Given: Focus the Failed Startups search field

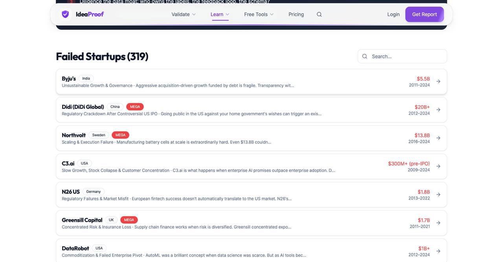Looking at the screenshot, I should coord(402,56).
